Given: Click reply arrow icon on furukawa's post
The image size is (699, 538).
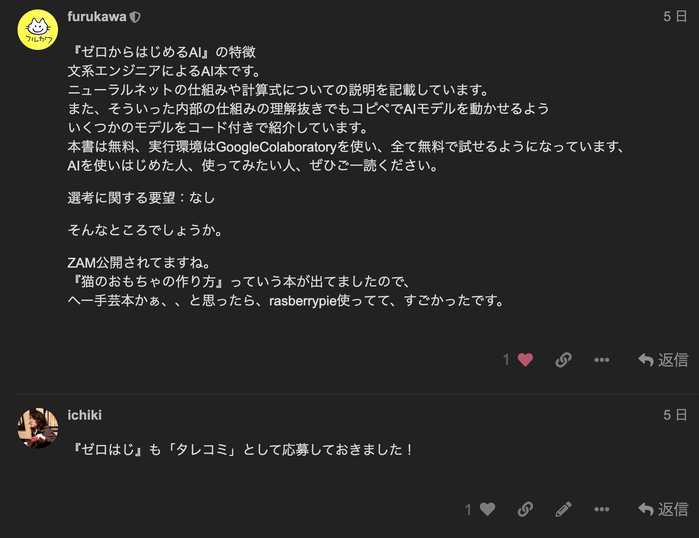Looking at the screenshot, I should pyautogui.click(x=646, y=360).
